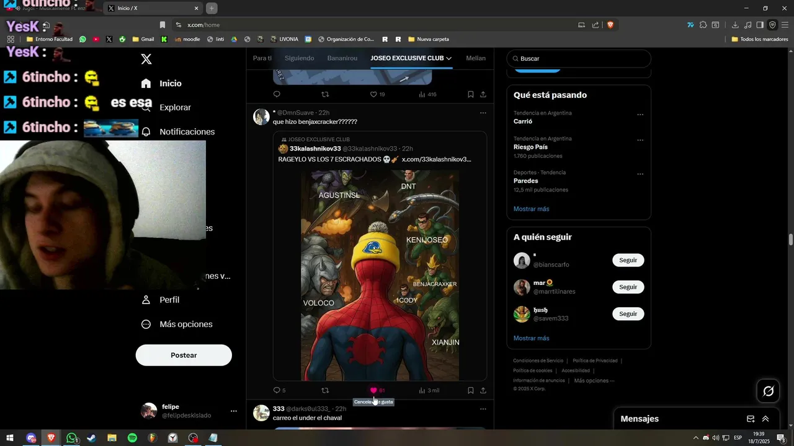Viewport: 794px width, 446px height.
Task: Open the x.com/33kalashnikov3... link
Action: (x=437, y=159)
